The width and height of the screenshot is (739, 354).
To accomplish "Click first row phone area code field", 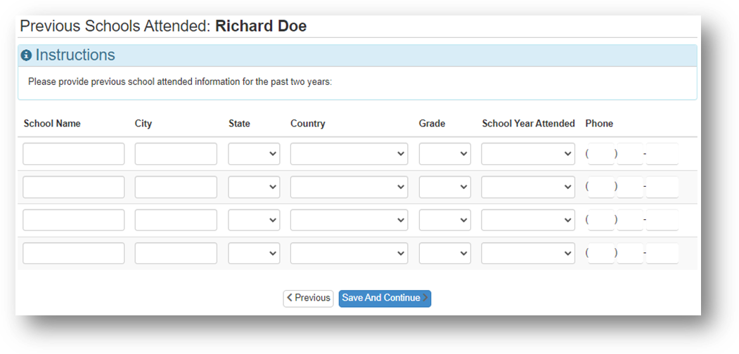I will coord(601,154).
